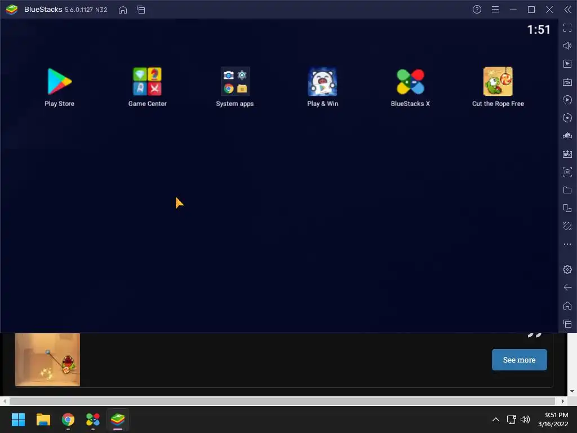Click the sidebar rotate/real-time icon
This screenshot has width=577, height=433.
coord(567,118)
